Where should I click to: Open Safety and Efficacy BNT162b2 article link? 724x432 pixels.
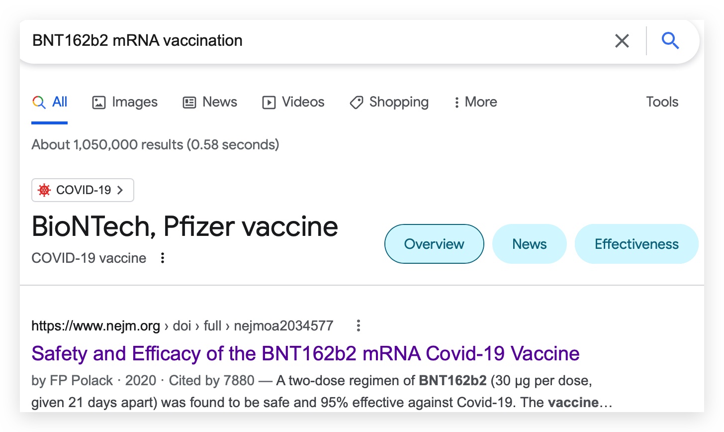pyautogui.click(x=305, y=353)
